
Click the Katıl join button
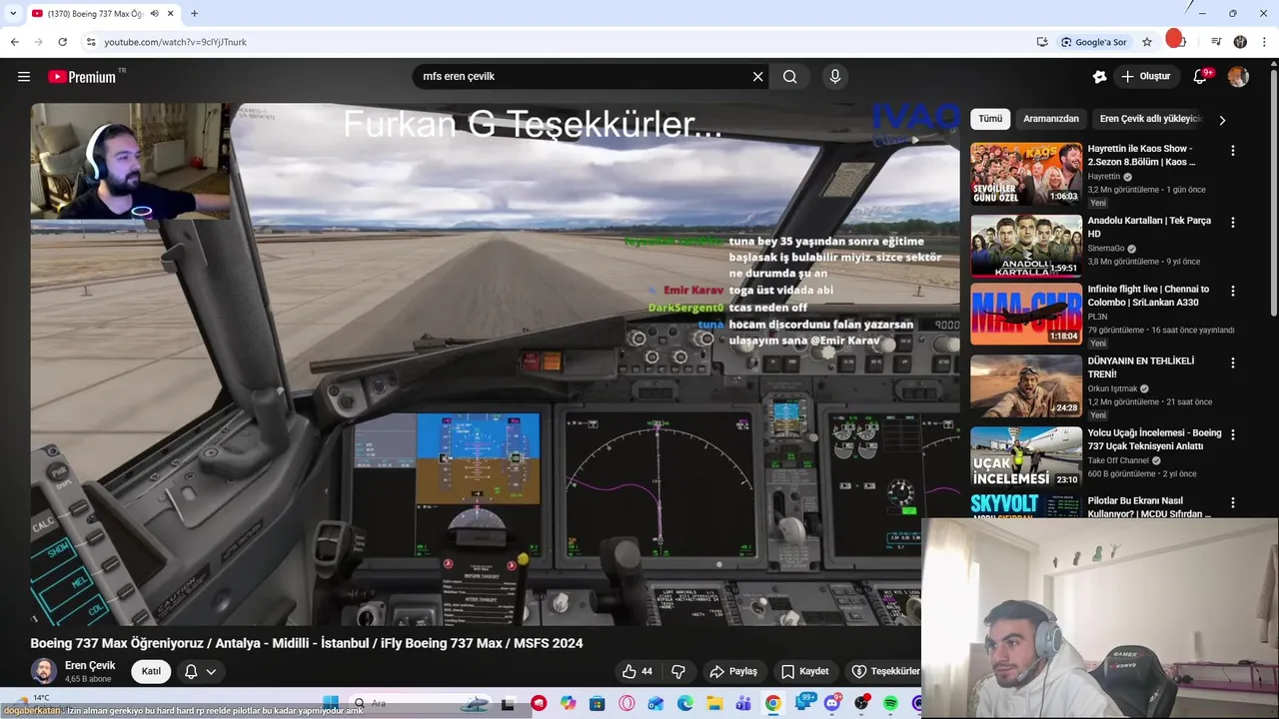coord(151,671)
